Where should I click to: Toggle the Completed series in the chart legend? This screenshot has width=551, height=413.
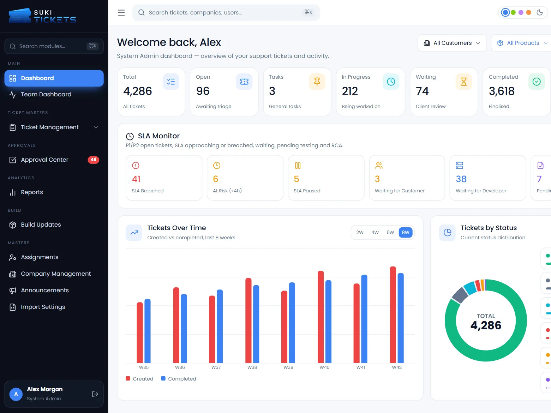(x=179, y=378)
